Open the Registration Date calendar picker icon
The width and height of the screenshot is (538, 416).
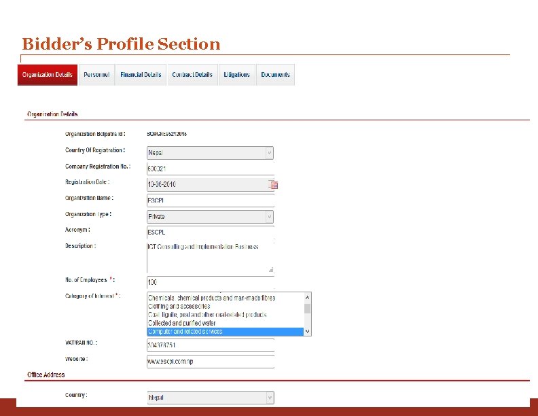(x=274, y=186)
